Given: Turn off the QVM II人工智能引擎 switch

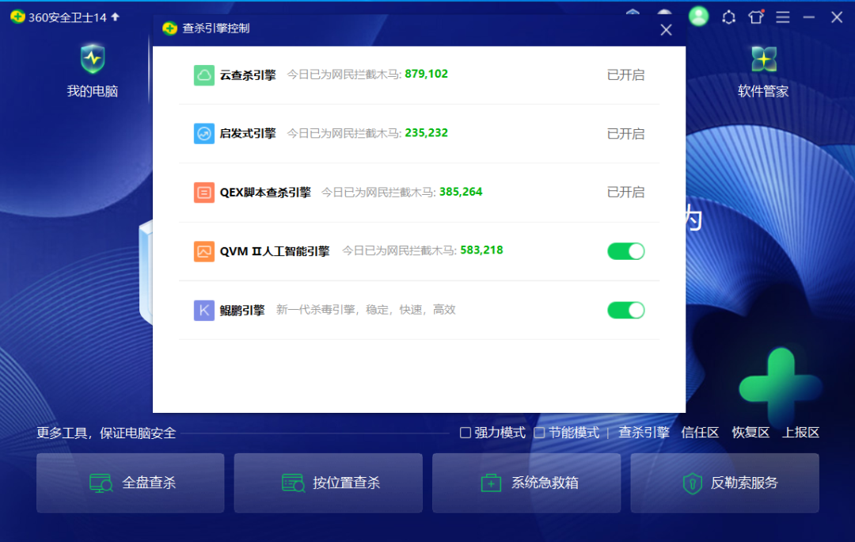Looking at the screenshot, I should (626, 251).
